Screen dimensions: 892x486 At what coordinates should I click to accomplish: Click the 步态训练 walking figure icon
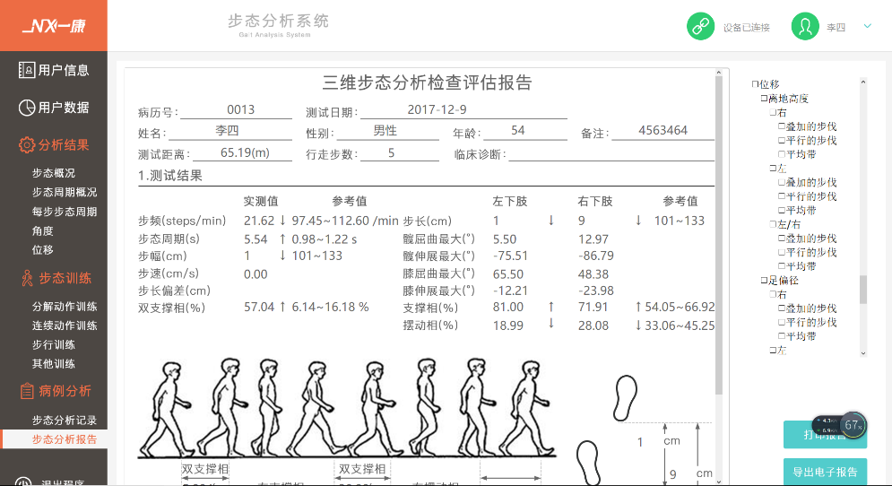click(x=27, y=277)
